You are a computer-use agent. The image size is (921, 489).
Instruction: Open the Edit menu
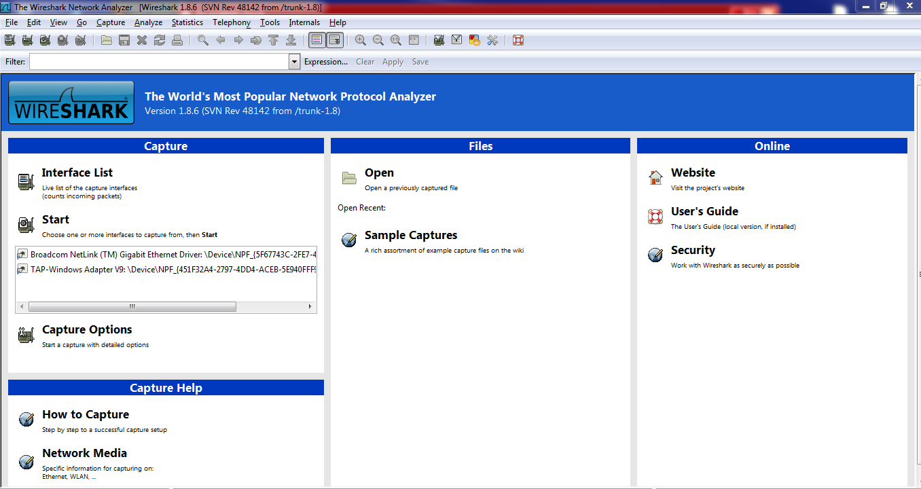(34, 22)
